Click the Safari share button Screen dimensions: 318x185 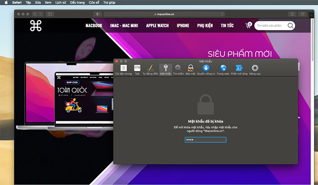(x=292, y=14)
